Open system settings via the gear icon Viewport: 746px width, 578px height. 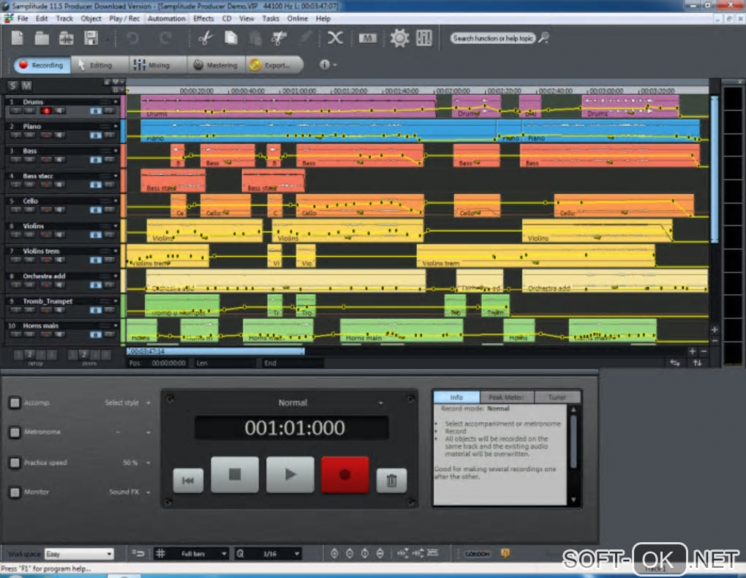[399, 37]
